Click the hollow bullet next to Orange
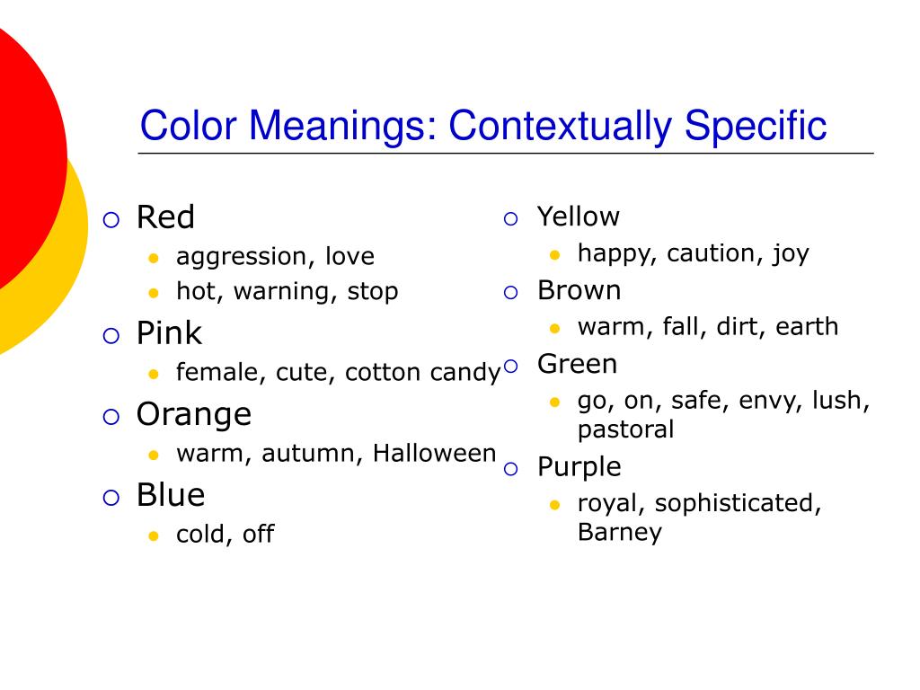Image resolution: width=920 pixels, height=690 pixels. [111, 417]
